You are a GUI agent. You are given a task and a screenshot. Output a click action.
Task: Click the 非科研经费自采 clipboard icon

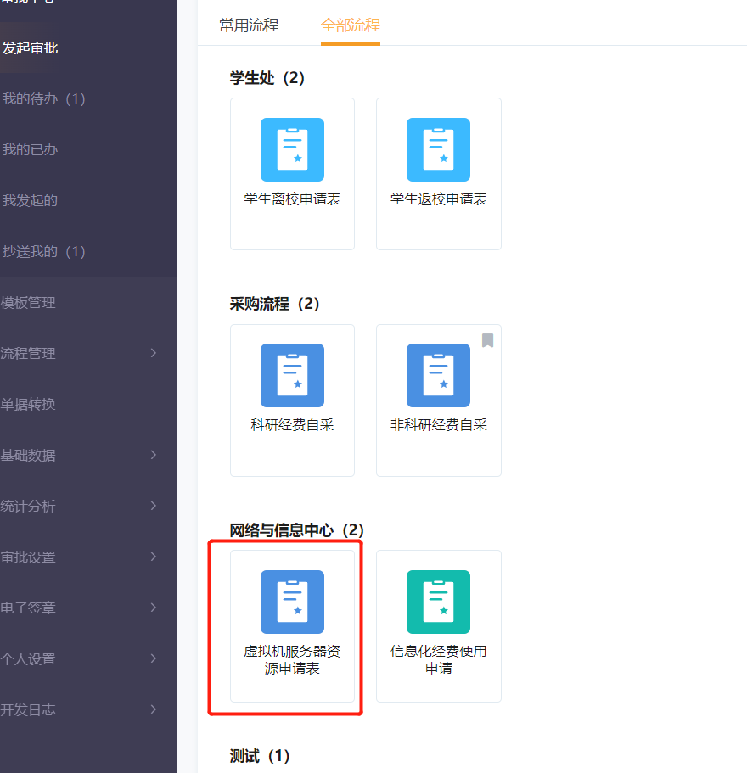coord(438,376)
